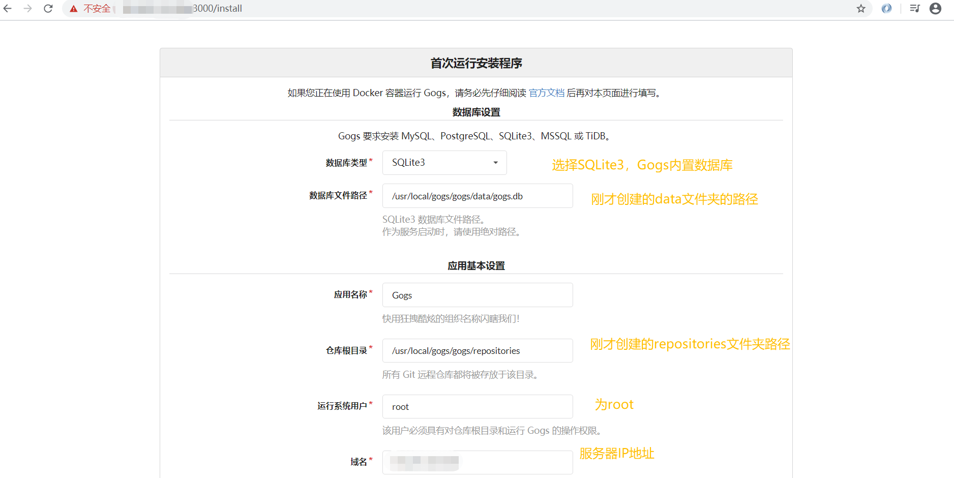954x478 pixels.
Task: Open the 数据库类型 dropdown
Action: pos(444,162)
